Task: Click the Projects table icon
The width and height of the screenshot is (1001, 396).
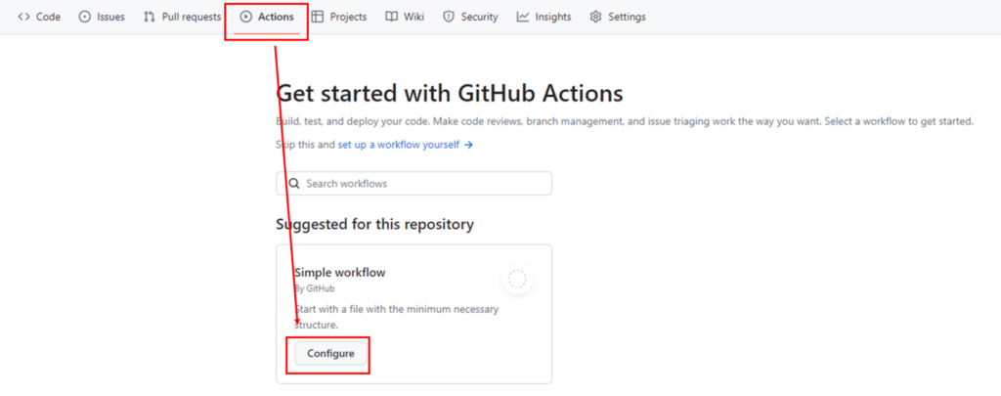Action: point(318,17)
